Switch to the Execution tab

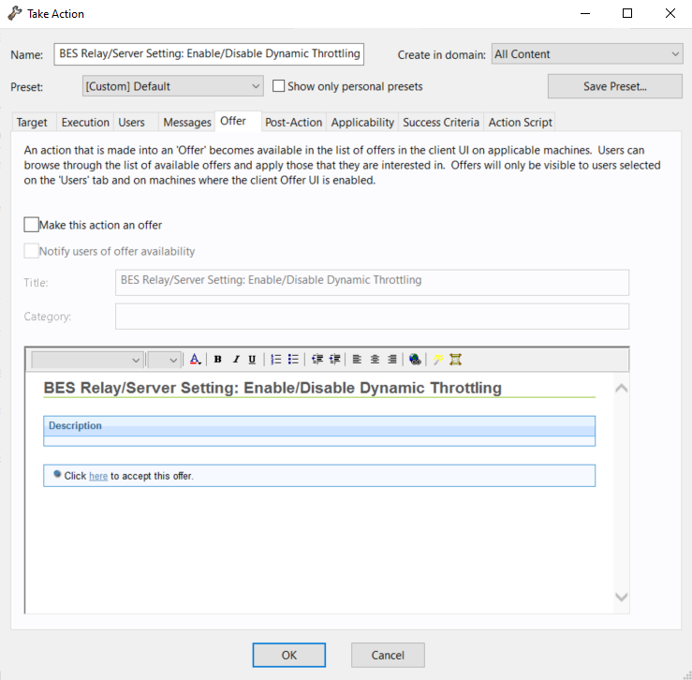pos(85,123)
